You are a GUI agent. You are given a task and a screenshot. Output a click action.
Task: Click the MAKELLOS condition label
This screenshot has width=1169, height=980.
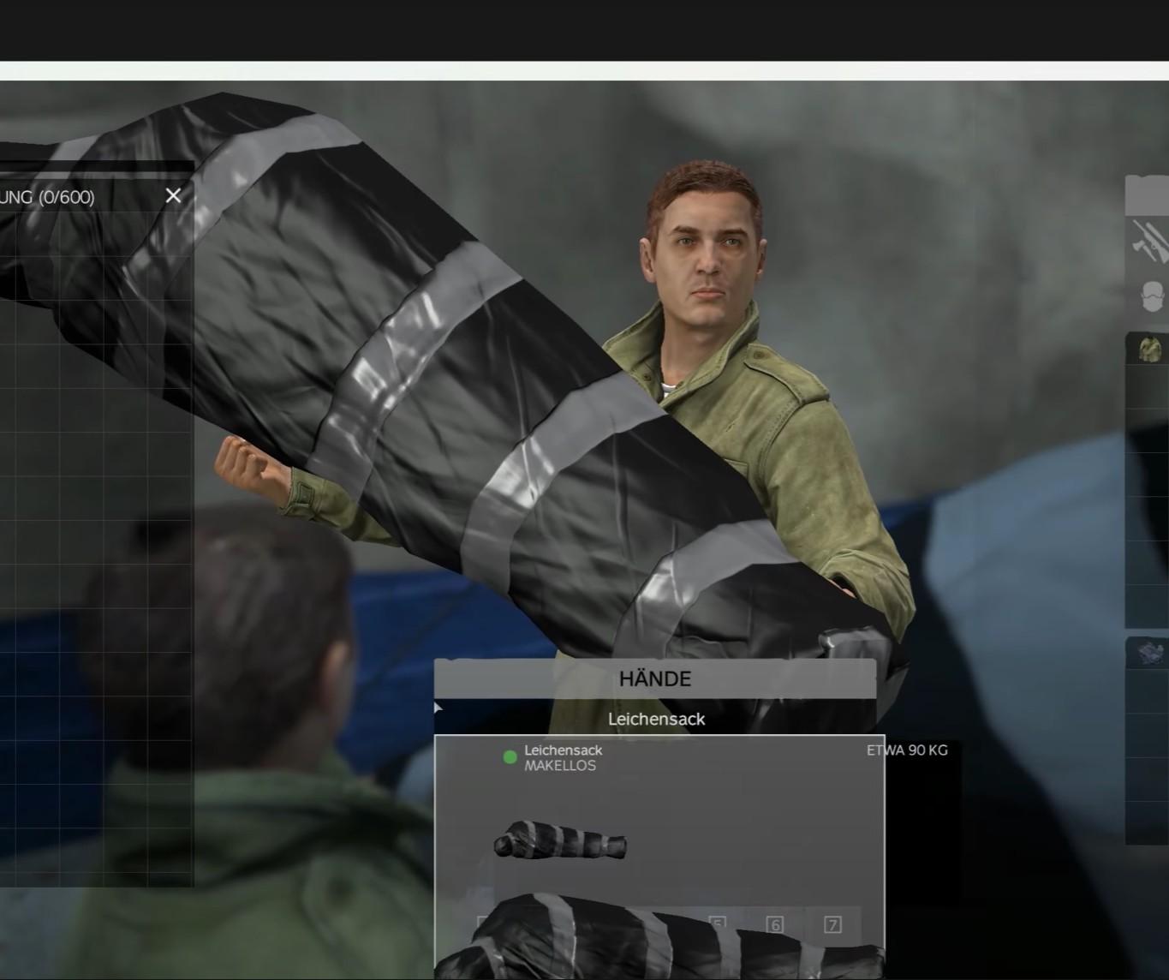click(561, 766)
